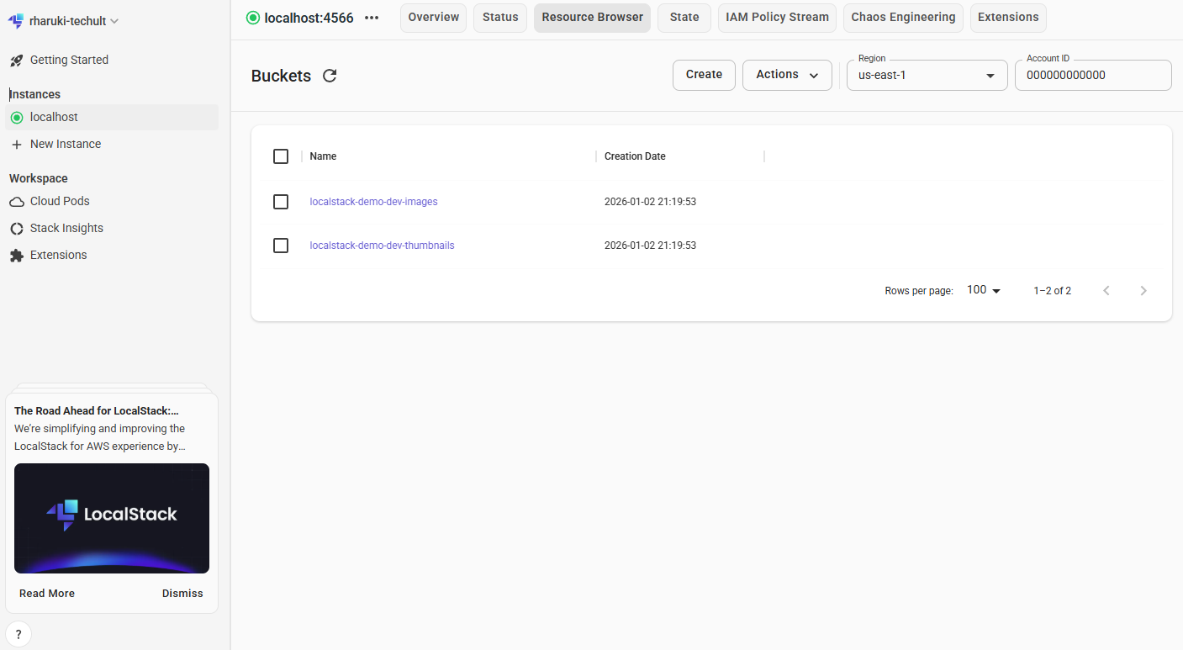Click the plus icon for New Instance
Image resolution: width=1183 pixels, height=650 pixels.
(16, 145)
